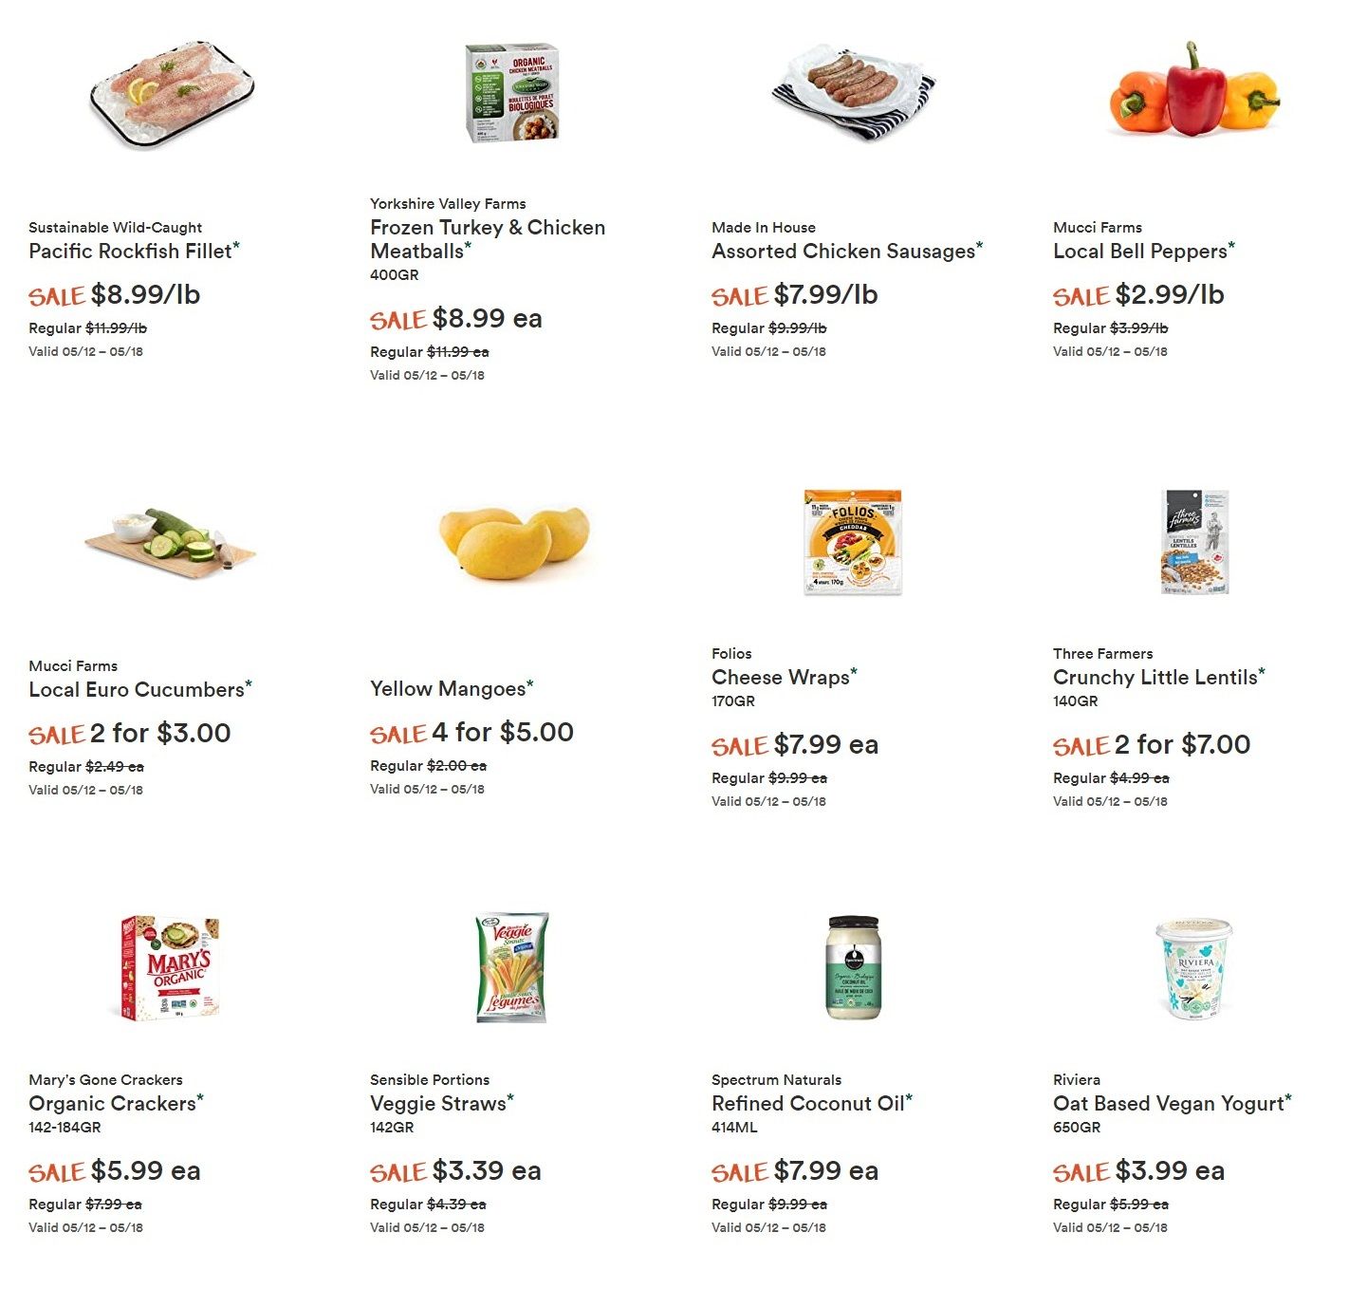Viewport: 1349px width, 1289px height.
Task: Open the Oat Based Vegan Yogurt link
Action: tap(1169, 1104)
